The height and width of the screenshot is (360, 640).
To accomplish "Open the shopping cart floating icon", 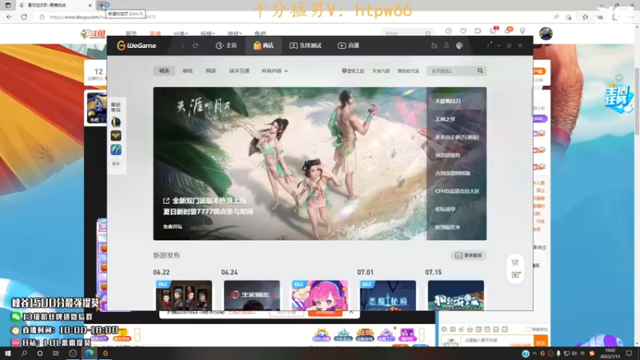I will click(x=515, y=262).
